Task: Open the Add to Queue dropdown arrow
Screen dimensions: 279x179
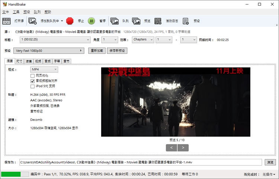Action: (62, 21)
